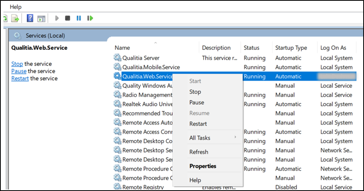Choose Pause from the context menu
This screenshot has height=191, width=364.
tap(197, 102)
